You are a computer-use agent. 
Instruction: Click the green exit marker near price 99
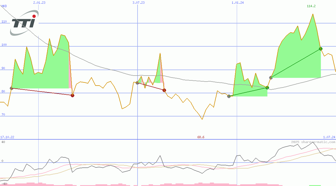(x=321, y=49)
